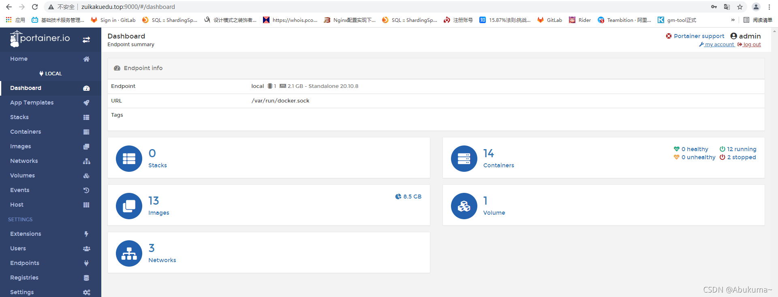Open Networks in the sidebar menu

pyautogui.click(x=51, y=161)
